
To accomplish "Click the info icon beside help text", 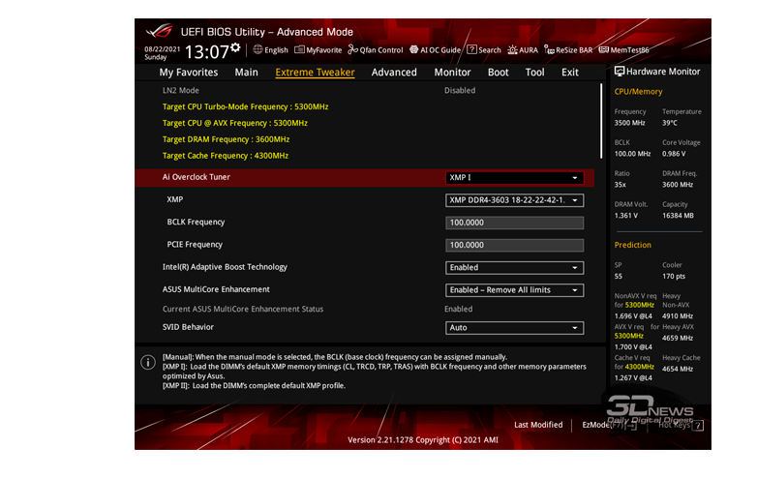I will [148, 362].
